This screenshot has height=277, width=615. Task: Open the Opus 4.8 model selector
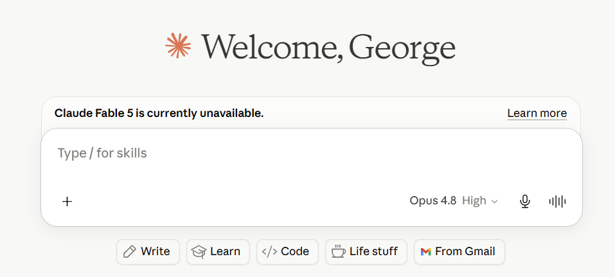pos(432,201)
